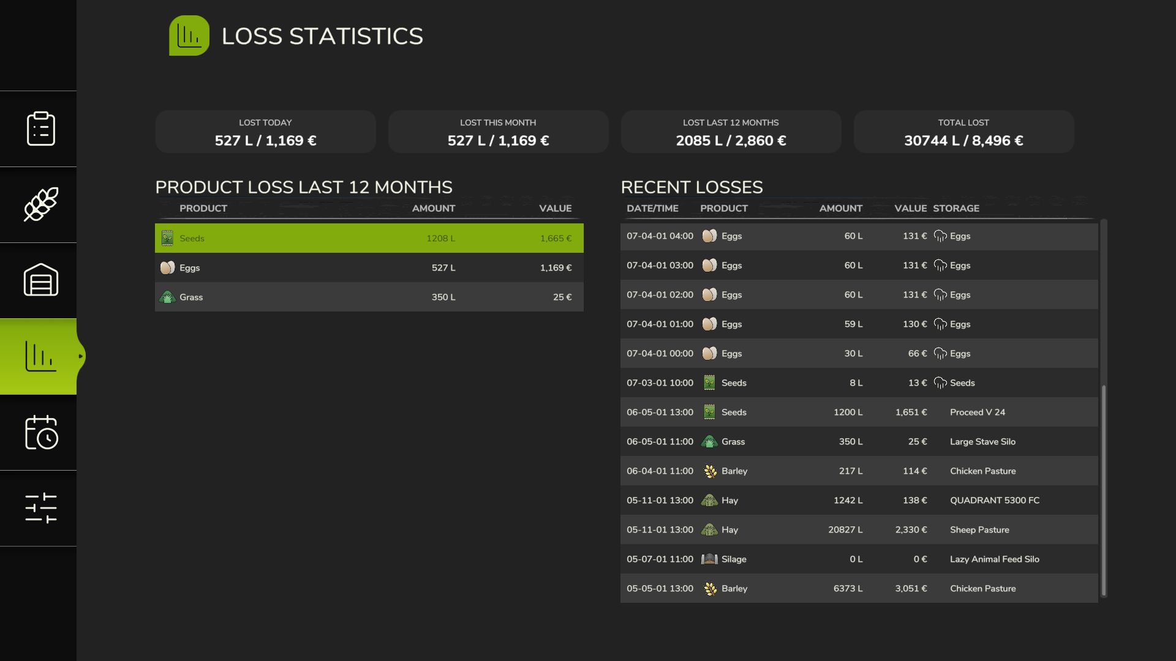Open the storage barn sidebar page

click(40, 280)
